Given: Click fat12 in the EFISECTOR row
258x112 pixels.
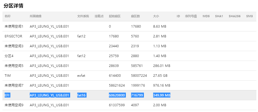Looking at the screenshot, I should pos(81,36).
